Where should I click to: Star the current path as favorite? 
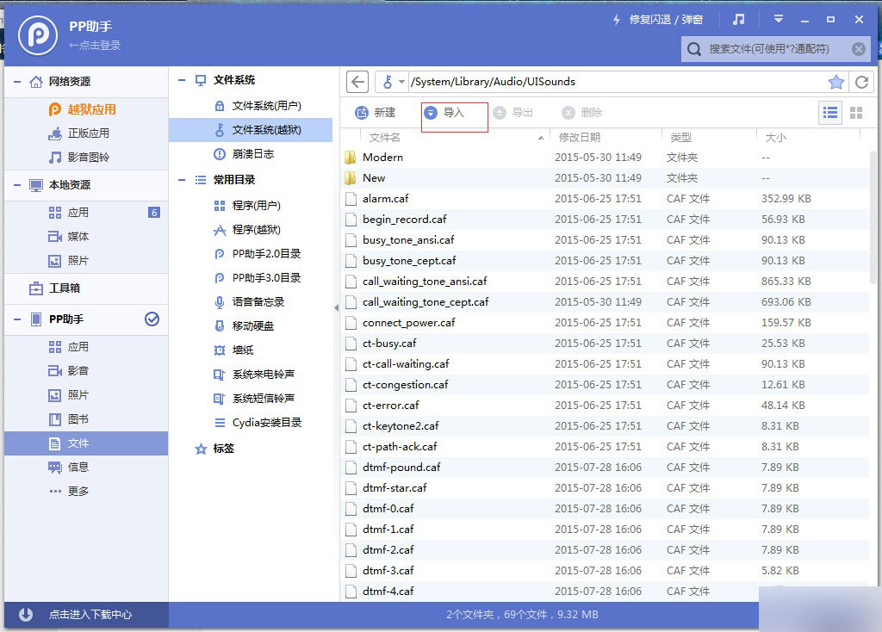point(835,81)
